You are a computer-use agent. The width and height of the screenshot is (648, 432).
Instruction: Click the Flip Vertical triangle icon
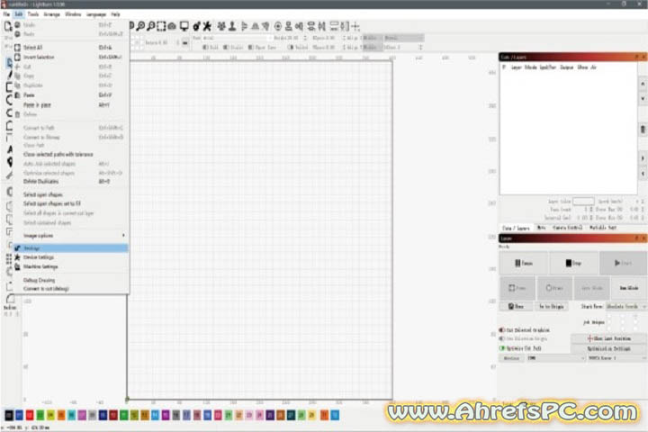click(256, 26)
